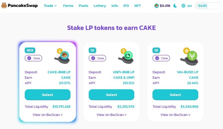Click Core badge on CAKE-BNB card

[33, 58]
